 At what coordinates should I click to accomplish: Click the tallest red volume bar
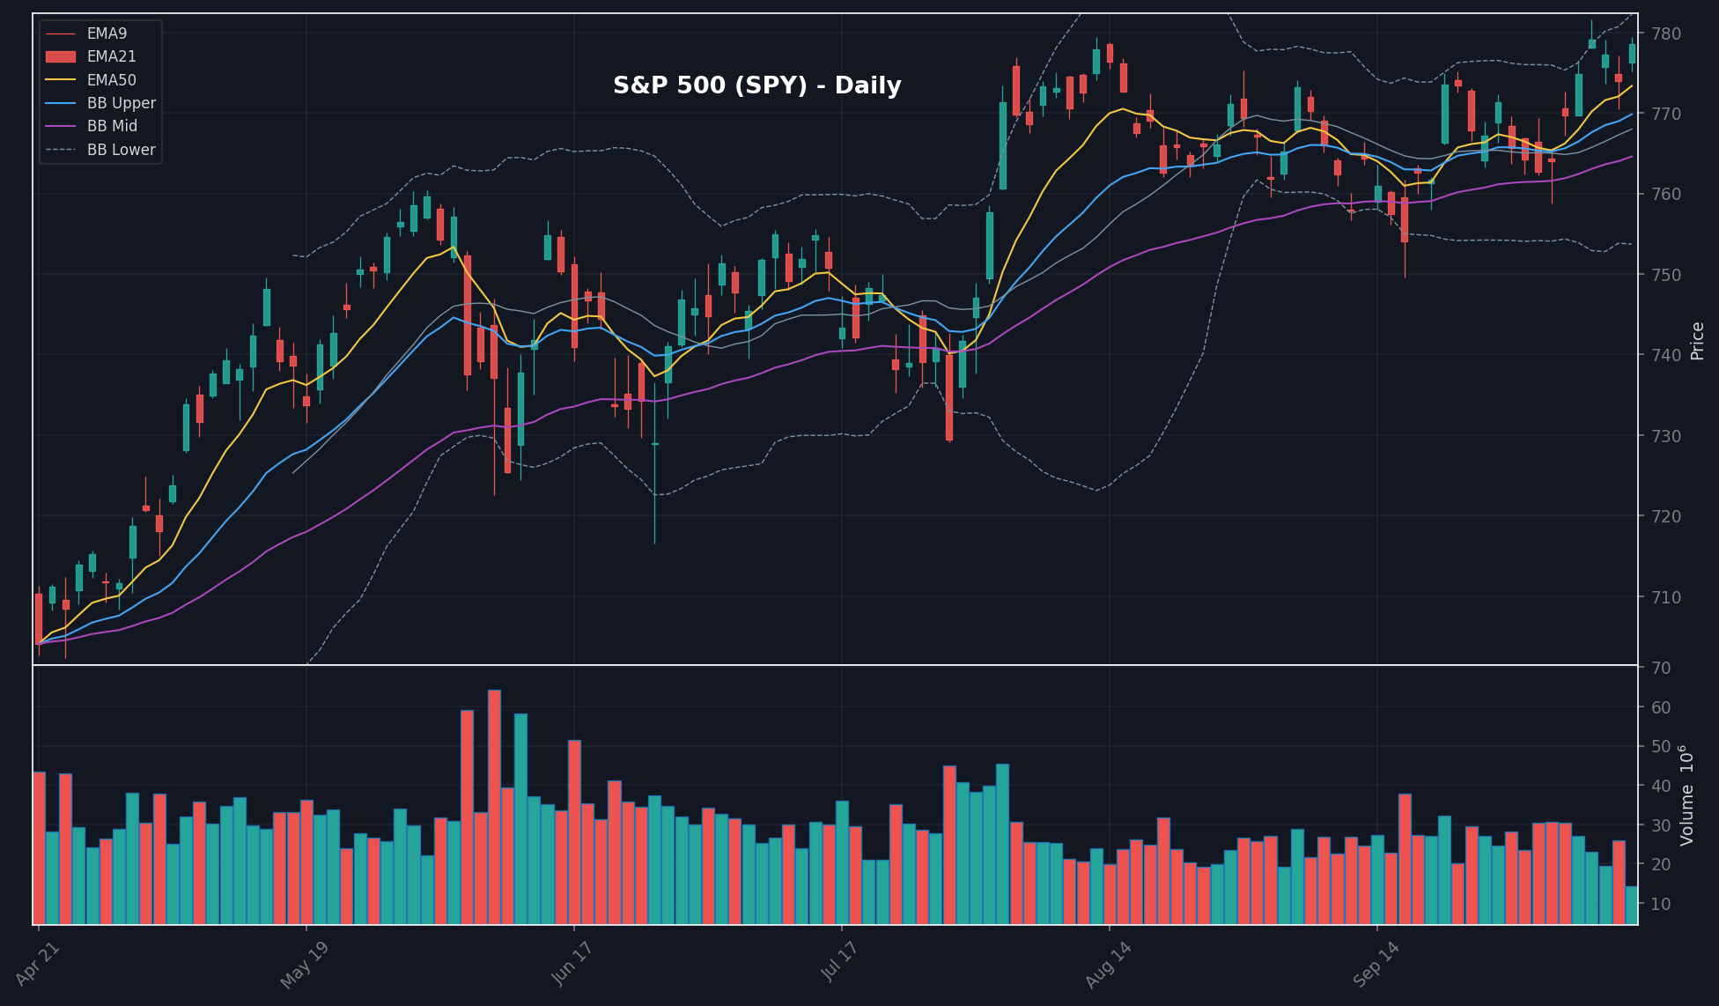pos(494,807)
